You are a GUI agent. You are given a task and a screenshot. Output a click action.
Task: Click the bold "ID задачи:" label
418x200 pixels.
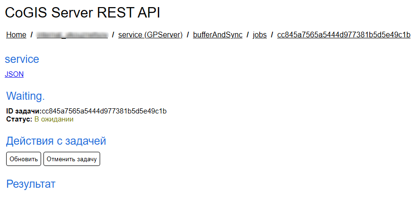click(24, 111)
